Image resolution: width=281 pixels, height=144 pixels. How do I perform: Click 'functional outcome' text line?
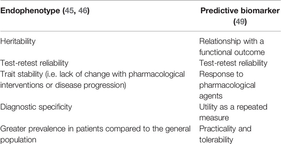coord(232,52)
